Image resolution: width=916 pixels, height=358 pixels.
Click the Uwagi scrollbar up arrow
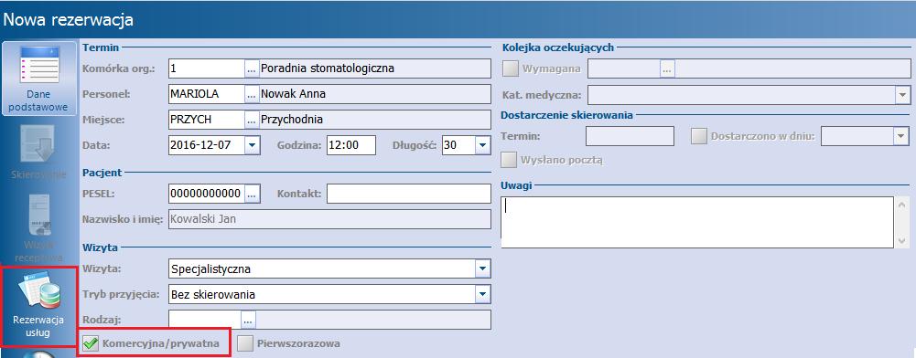click(x=902, y=205)
